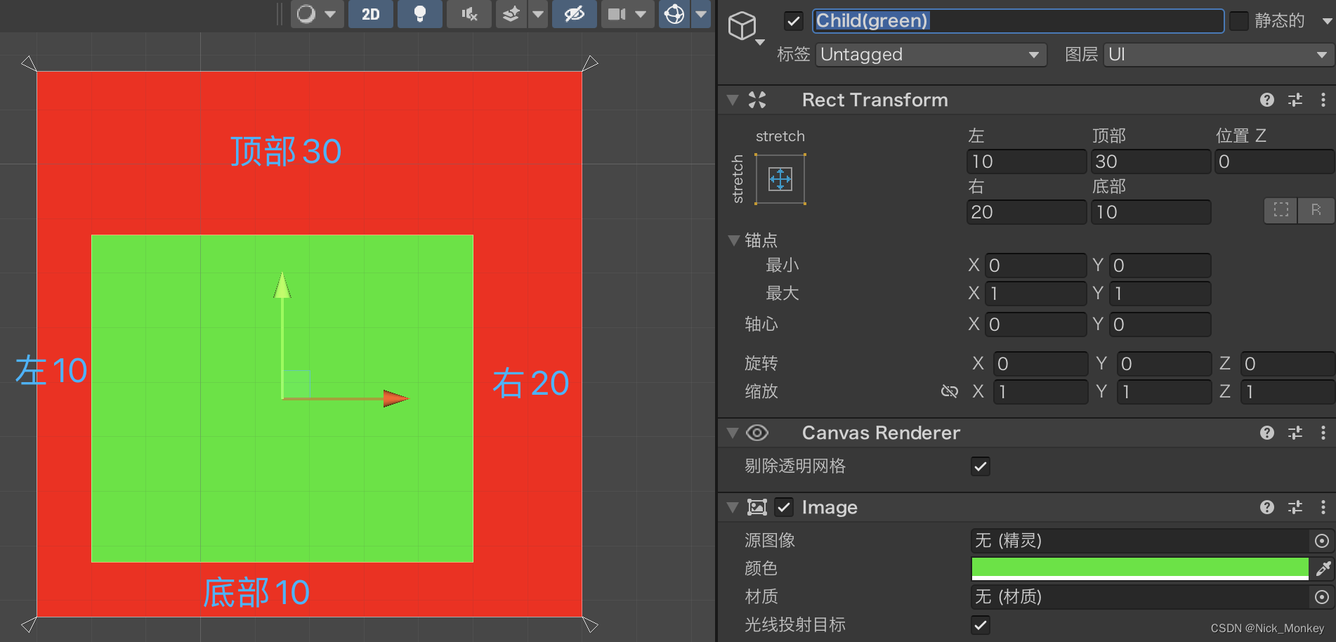The width and height of the screenshot is (1336, 642).
Task: Click the Rect Transform help icon
Action: (x=1266, y=100)
